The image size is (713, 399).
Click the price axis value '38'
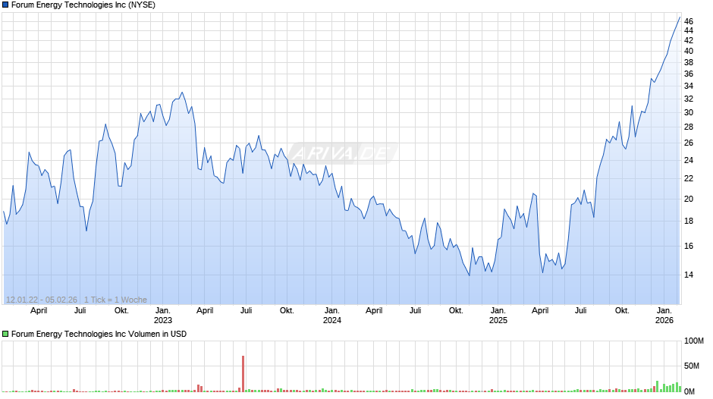point(689,62)
